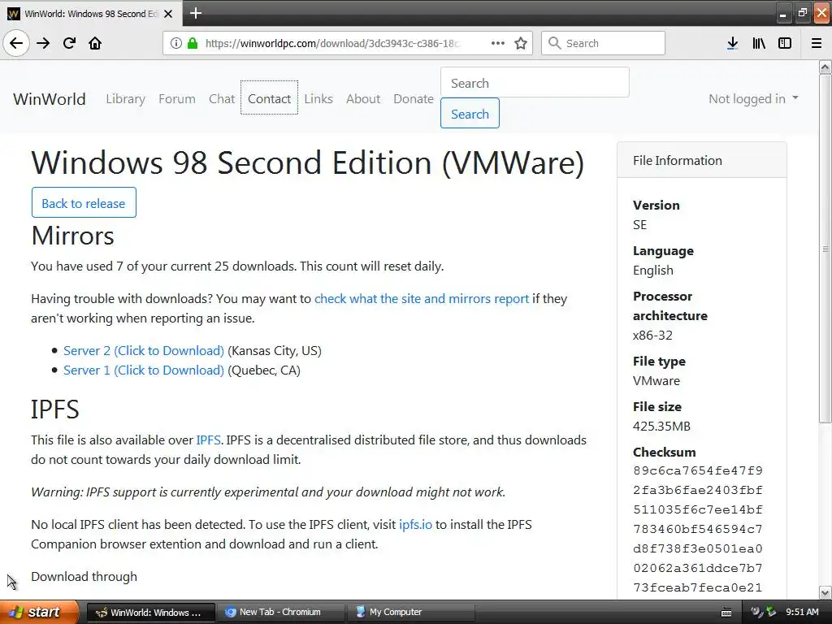Click the Checksum label
This screenshot has height=624, width=832.
pyautogui.click(x=664, y=452)
